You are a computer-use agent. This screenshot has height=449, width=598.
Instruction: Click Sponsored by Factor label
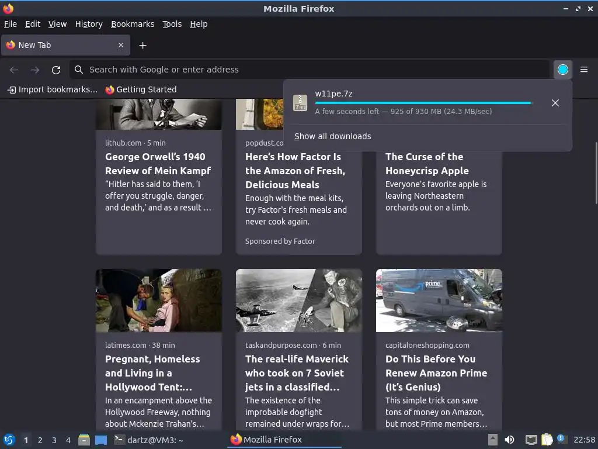(x=280, y=241)
